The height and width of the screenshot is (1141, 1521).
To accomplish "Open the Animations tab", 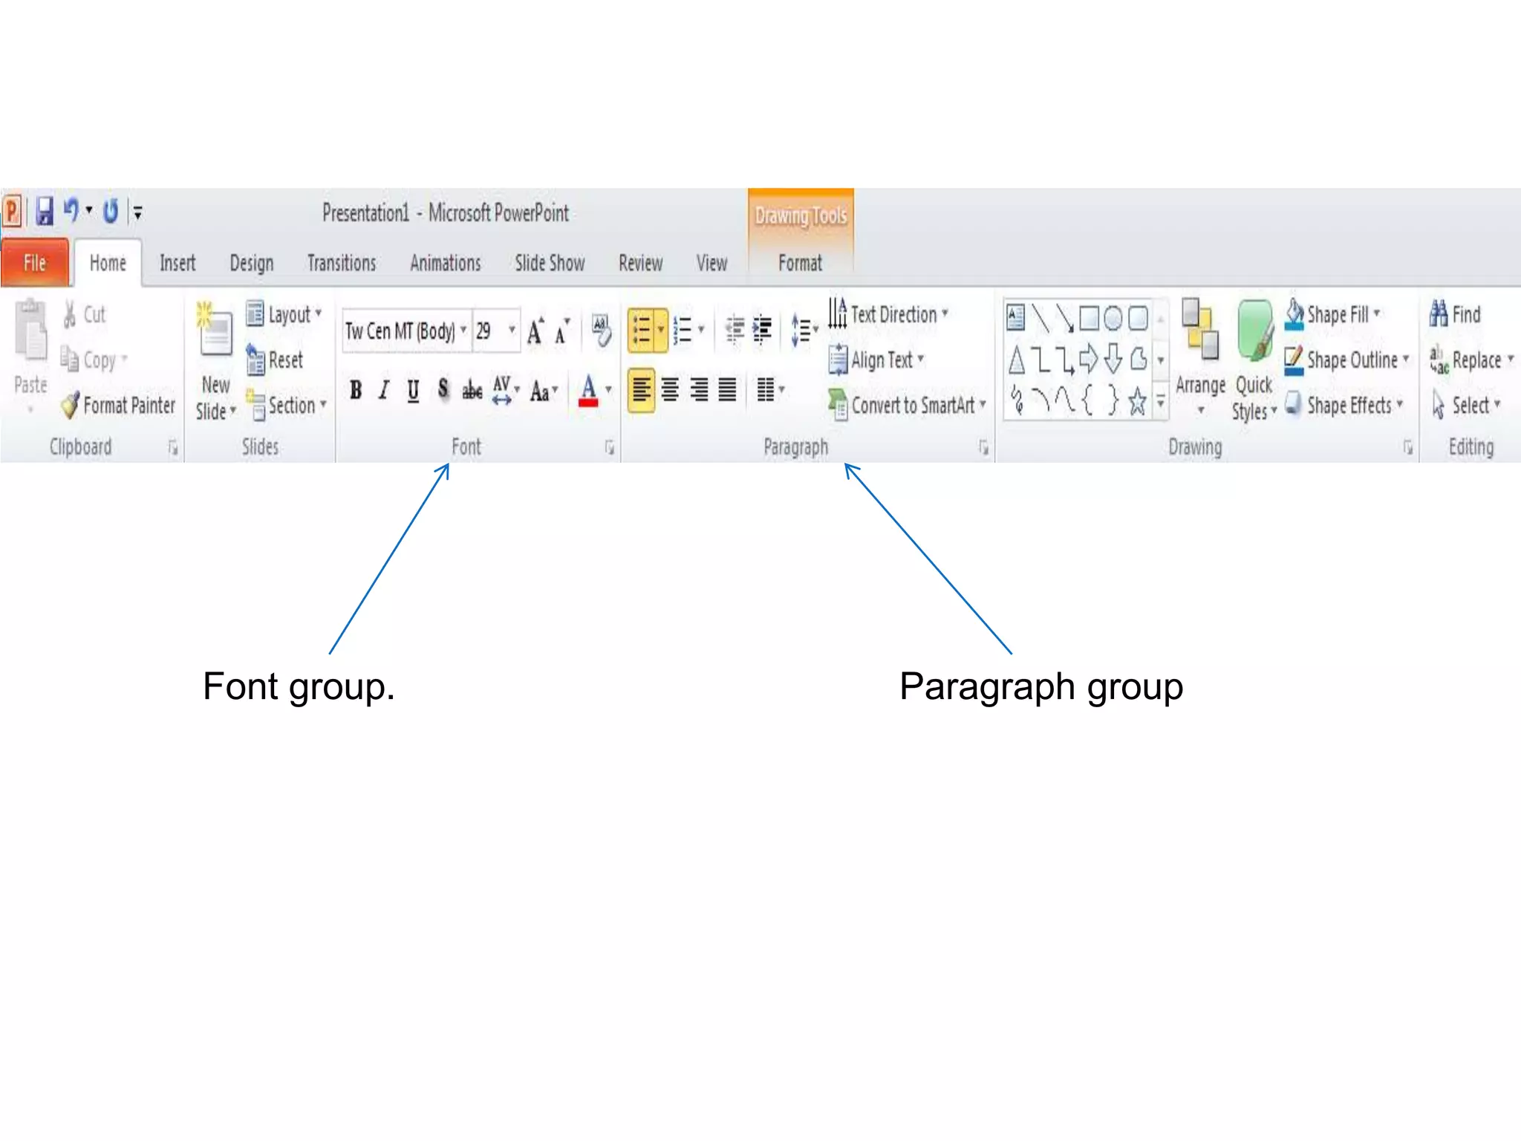I will [x=446, y=263].
